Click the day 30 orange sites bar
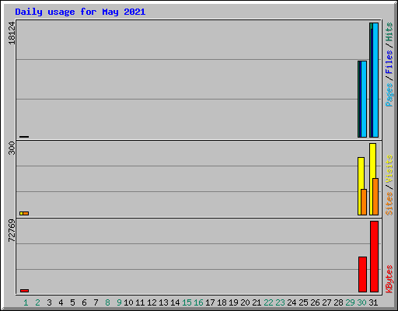Viewport: 398px width, 311px height. coord(364,202)
